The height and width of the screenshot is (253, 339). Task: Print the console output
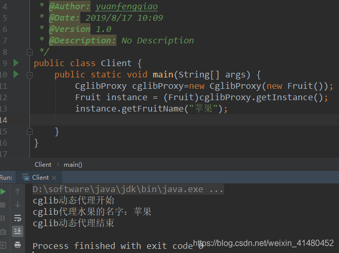(x=18, y=245)
